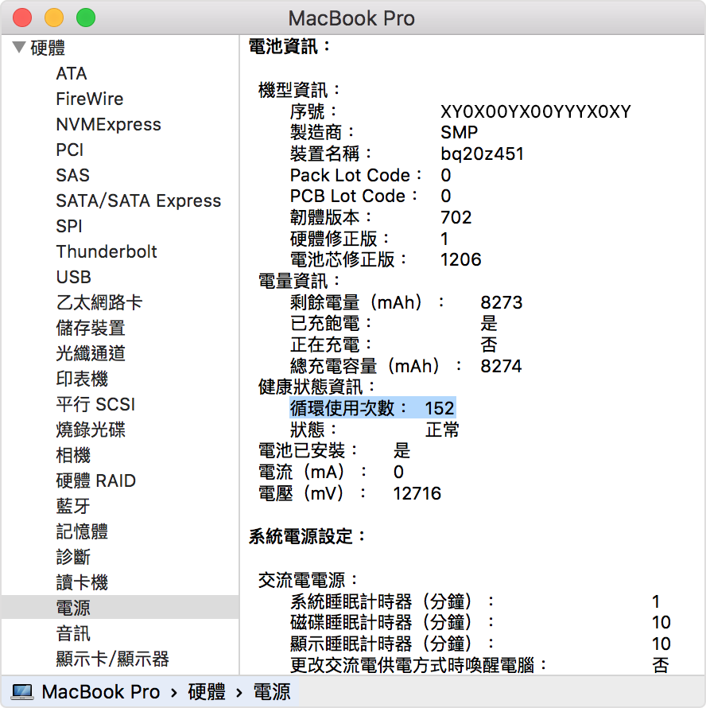Click the yellow minimize window button
The image size is (706, 708).
click(54, 18)
